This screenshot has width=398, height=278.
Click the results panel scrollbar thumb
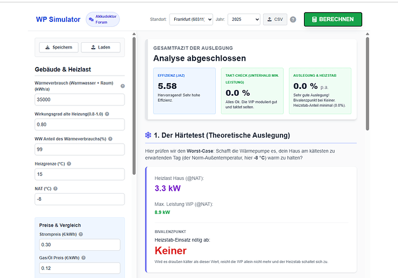coord(367,84)
